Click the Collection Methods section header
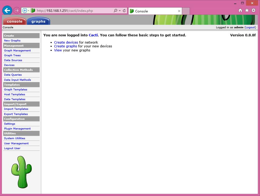The image size is (260, 196). coord(21,70)
